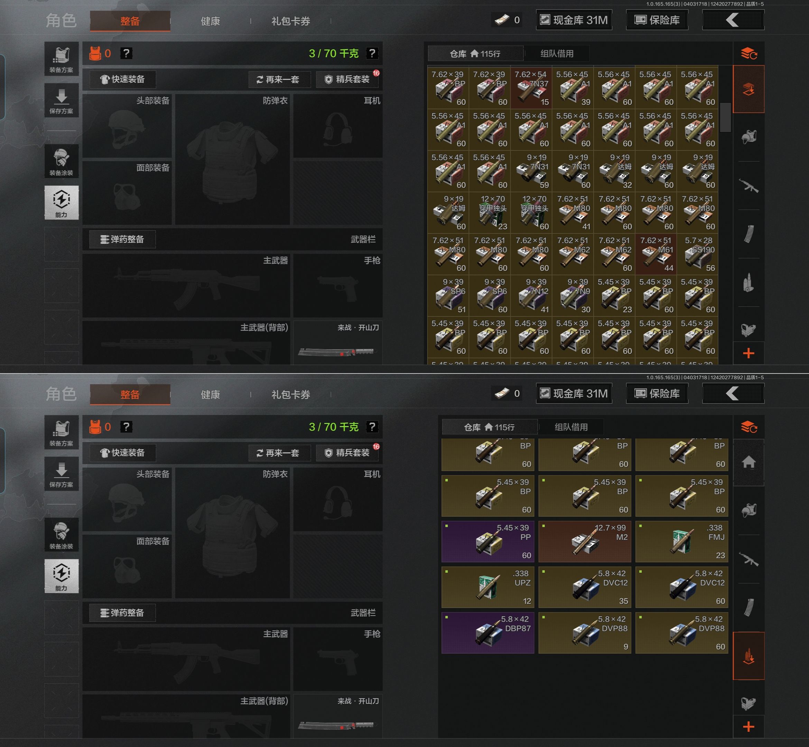Click sort-stack refresh icon above top warehouse sidebar
Image resolution: width=809 pixels, height=747 pixels.
tap(748, 53)
